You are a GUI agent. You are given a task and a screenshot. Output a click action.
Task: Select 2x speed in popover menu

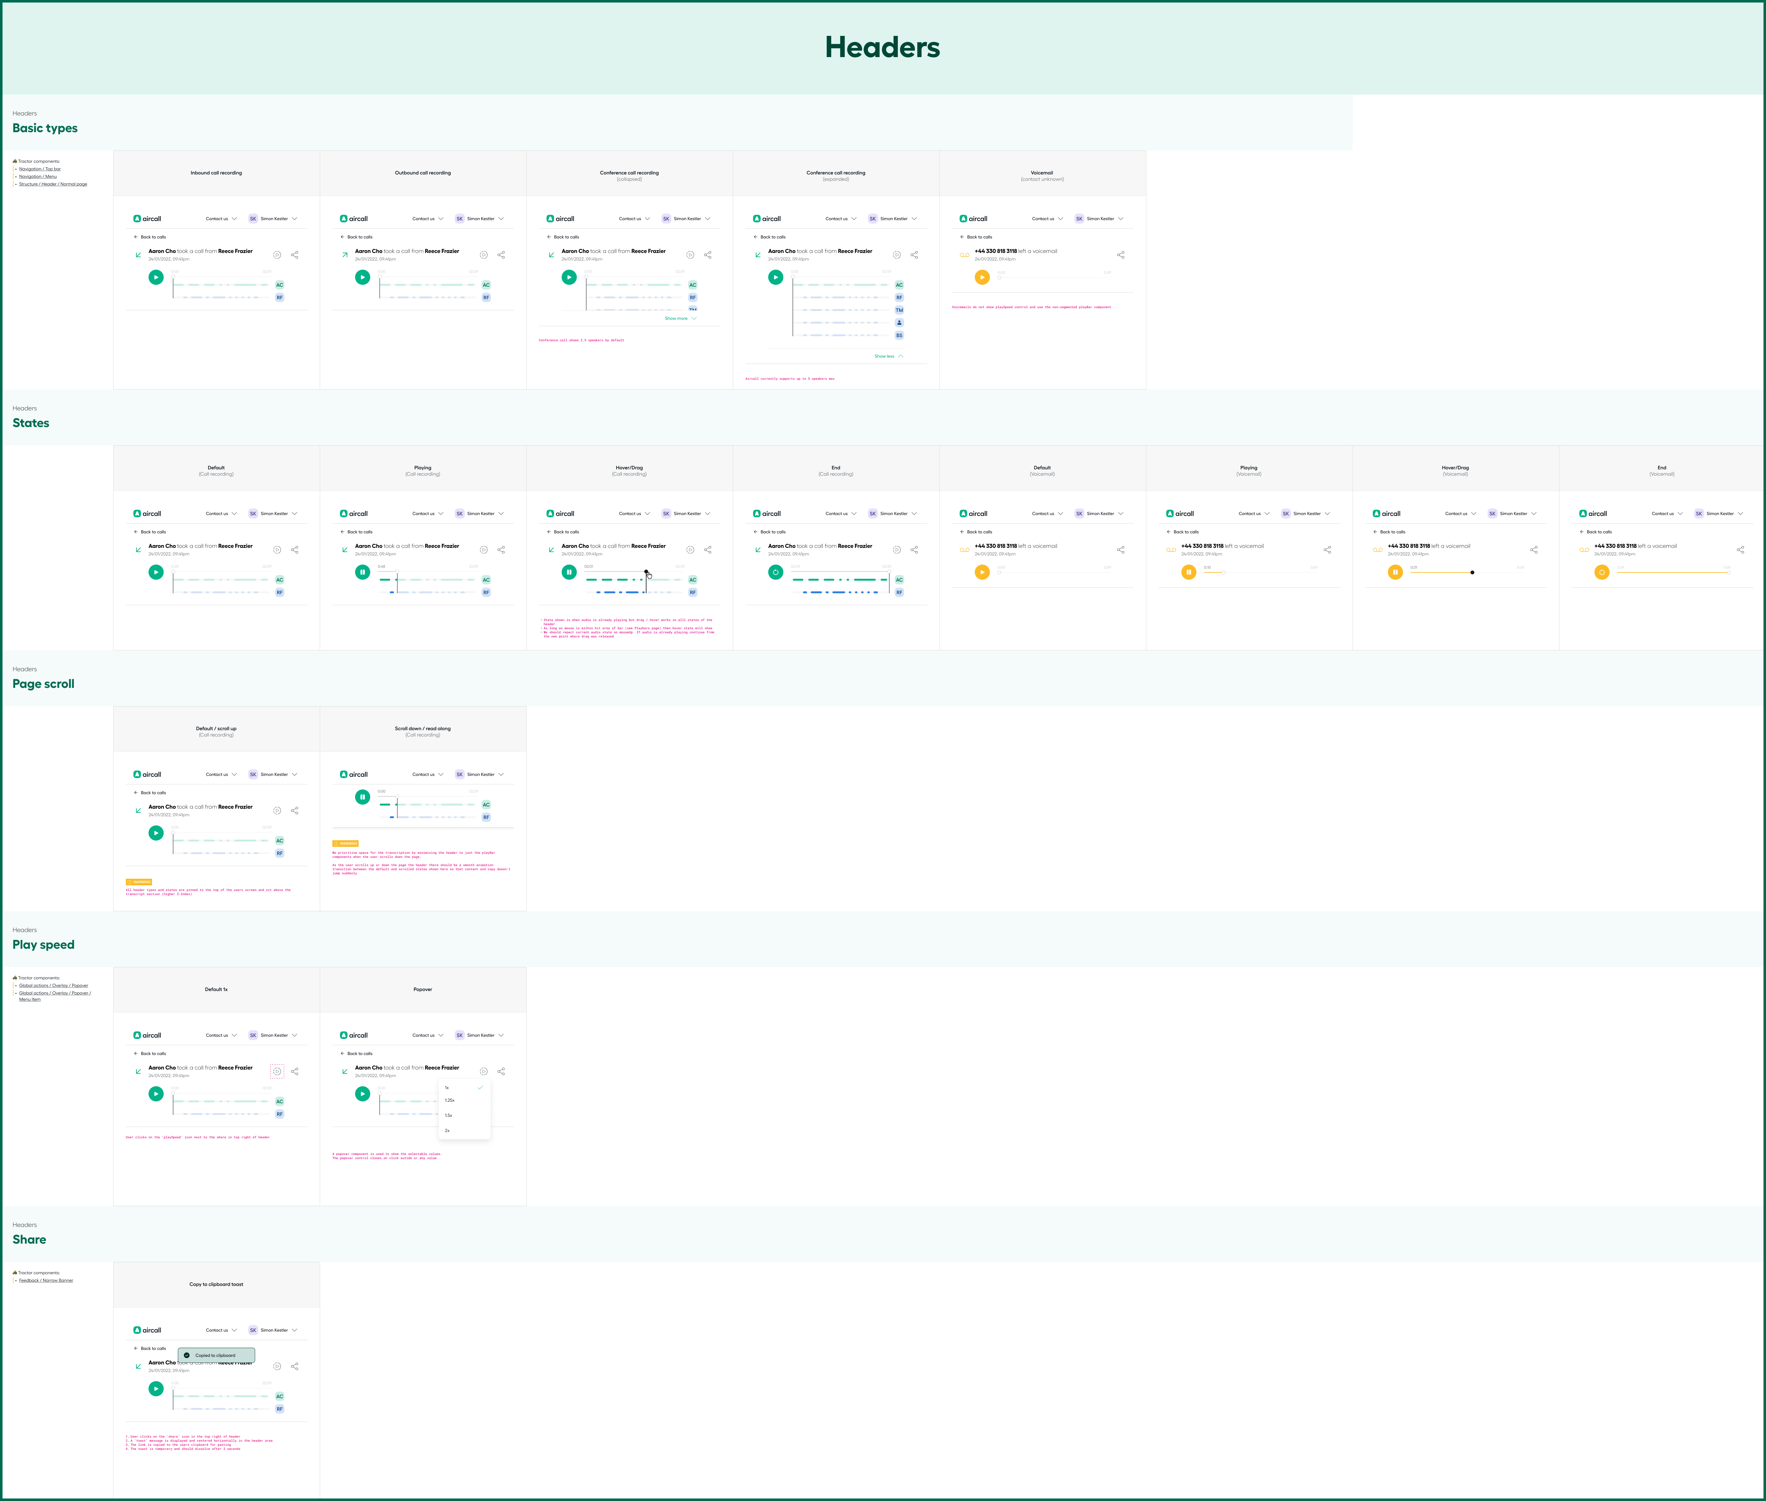[x=447, y=1130]
